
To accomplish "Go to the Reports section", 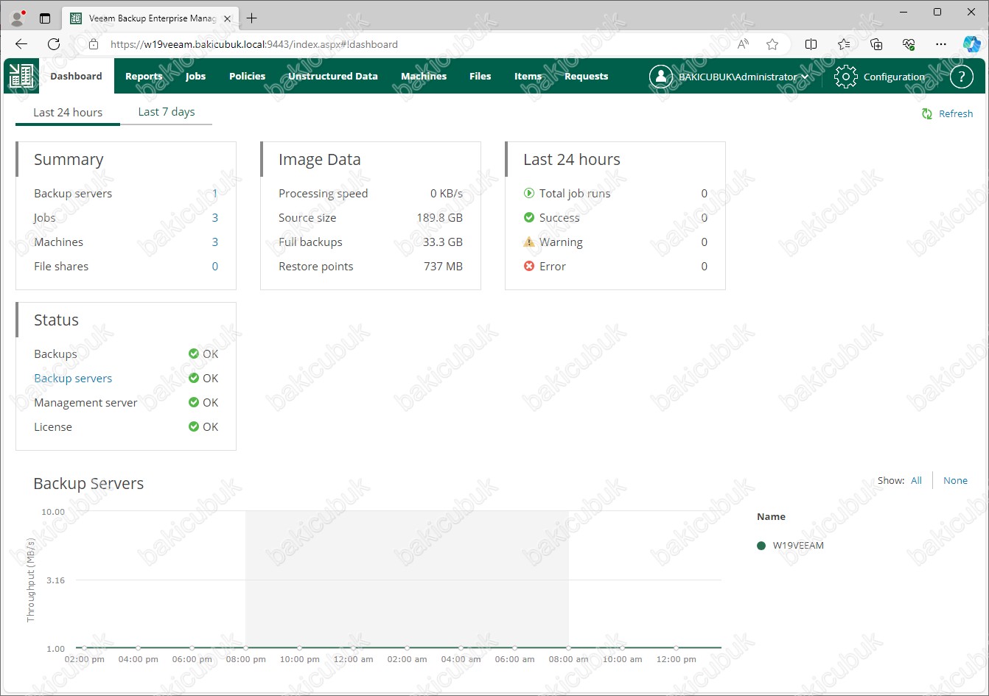I will [144, 77].
